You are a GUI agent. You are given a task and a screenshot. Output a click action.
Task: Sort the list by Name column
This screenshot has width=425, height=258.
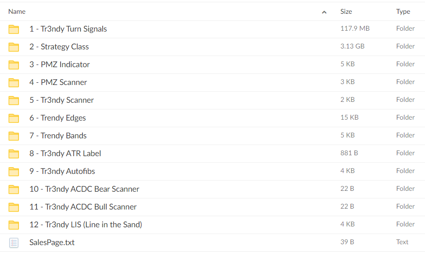tap(17, 12)
